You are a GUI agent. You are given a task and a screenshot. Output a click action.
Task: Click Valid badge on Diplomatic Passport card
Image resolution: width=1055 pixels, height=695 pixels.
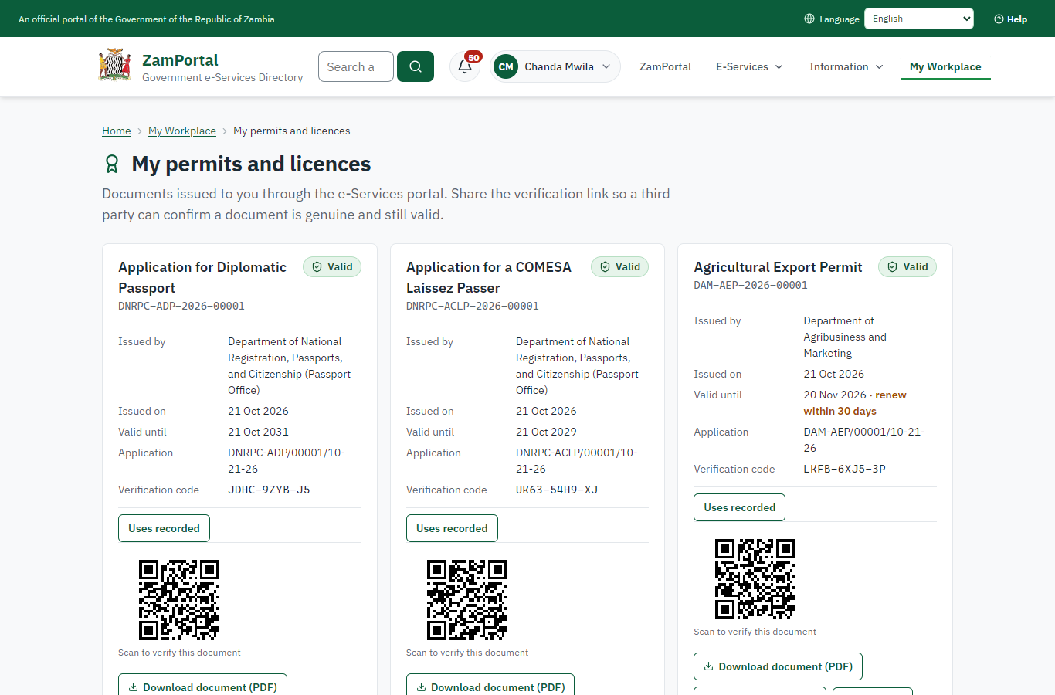tap(332, 266)
